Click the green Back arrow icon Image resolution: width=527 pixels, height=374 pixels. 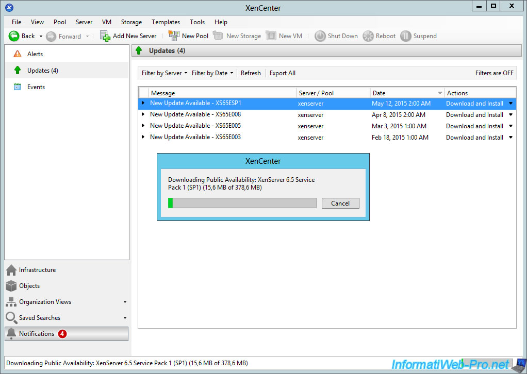tap(14, 36)
